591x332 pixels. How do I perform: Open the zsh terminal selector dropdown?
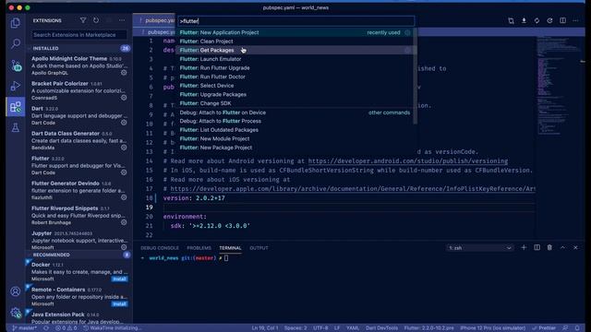tap(480, 248)
